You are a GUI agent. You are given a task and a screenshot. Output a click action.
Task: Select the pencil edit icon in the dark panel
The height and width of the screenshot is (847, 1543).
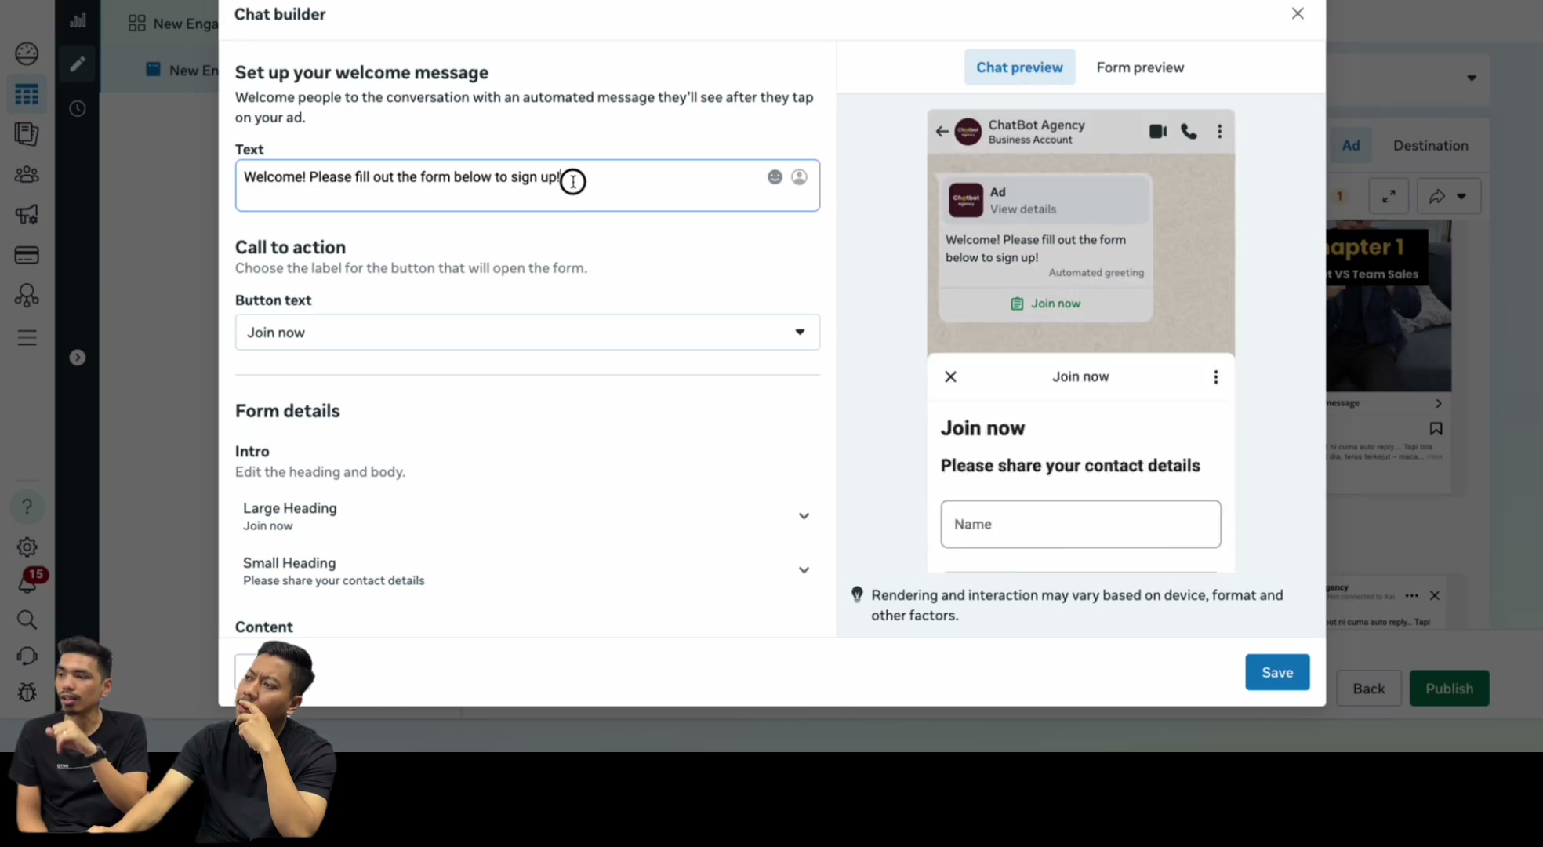click(x=77, y=64)
